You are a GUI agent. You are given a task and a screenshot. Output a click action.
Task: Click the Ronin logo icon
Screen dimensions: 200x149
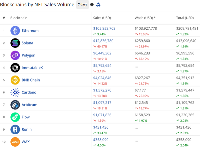pyautogui.click(x=15, y=130)
